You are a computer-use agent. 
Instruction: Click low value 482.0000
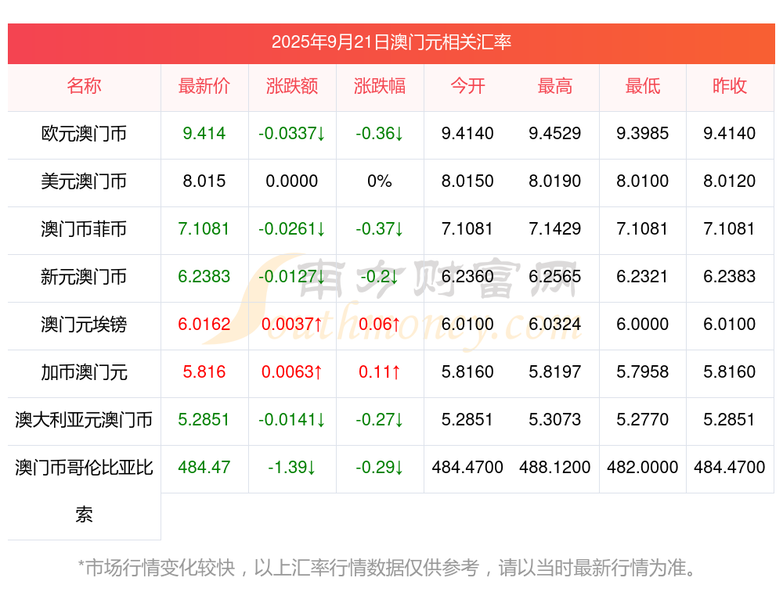[643, 468]
